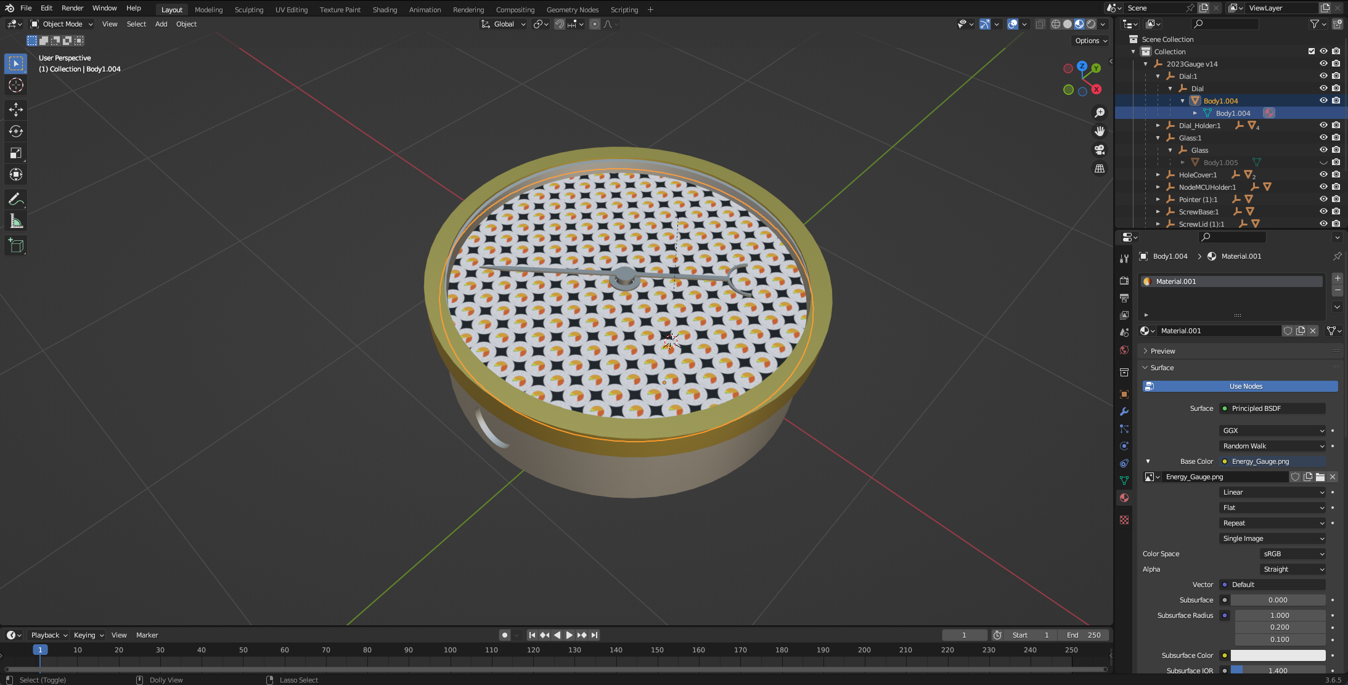Hide Dial_Holder:1 with its eye icon
Viewport: 1348px width, 685px height.
coord(1323,125)
